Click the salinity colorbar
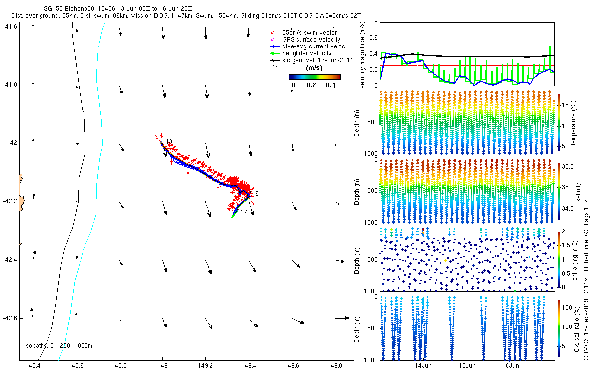 tap(559, 191)
